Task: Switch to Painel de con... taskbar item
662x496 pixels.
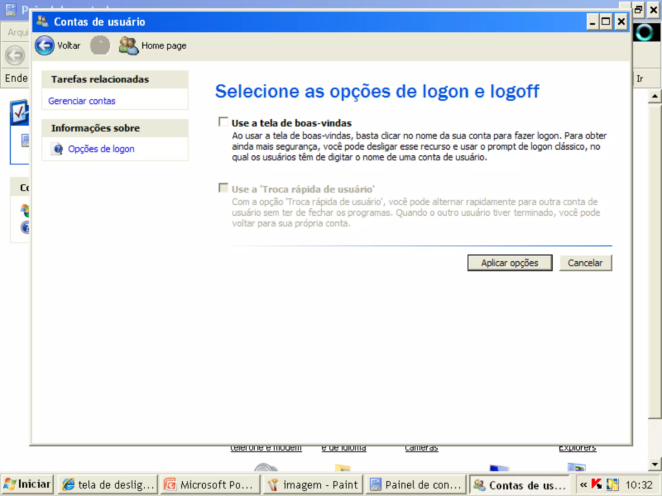Action: pos(416,485)
